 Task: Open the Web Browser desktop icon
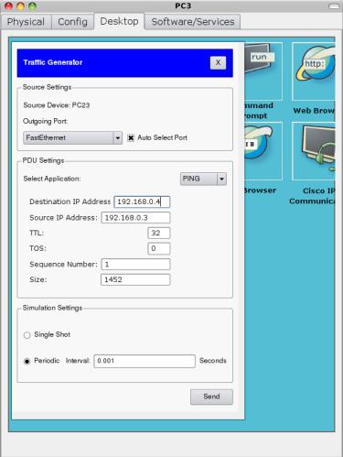coord(314,71)
